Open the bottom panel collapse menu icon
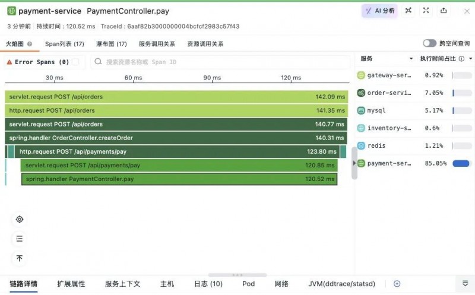Image resolution: width=475 pixels, height=295 pixels. point(465,284)
